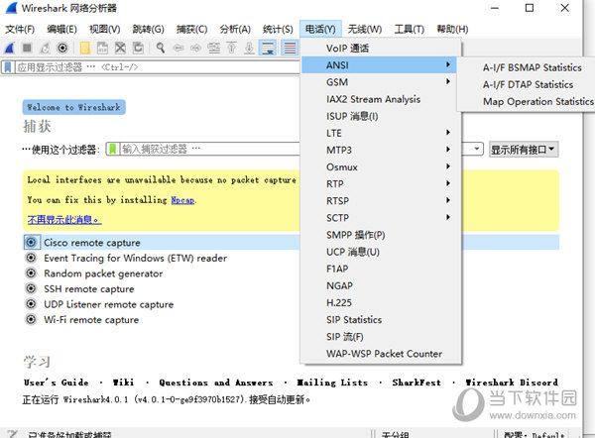Go to previous packet arrow icon
Viewport: 595px width, 438px height.
click(x=178, y=49)
